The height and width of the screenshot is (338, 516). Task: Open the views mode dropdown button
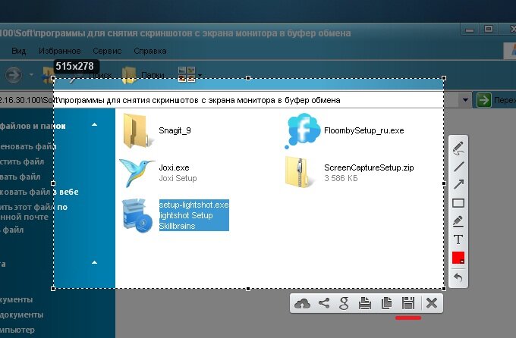click(x=190, y=74)
